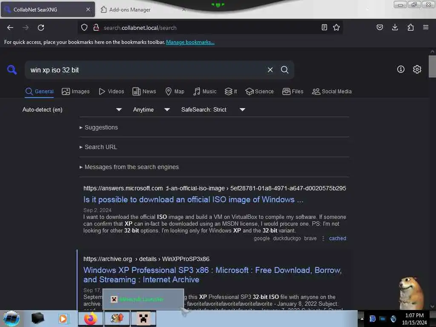This screenshot has width=436, height=327.
Task: Open 'Is it possible to download an official ISO' result
Action: 193,199
